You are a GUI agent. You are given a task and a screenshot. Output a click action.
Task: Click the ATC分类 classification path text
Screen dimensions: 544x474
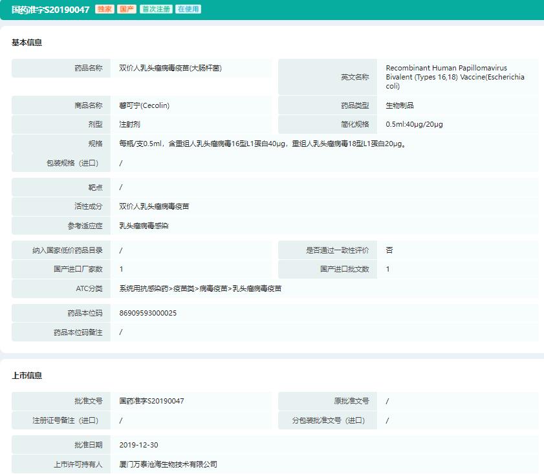coord(201,288)
